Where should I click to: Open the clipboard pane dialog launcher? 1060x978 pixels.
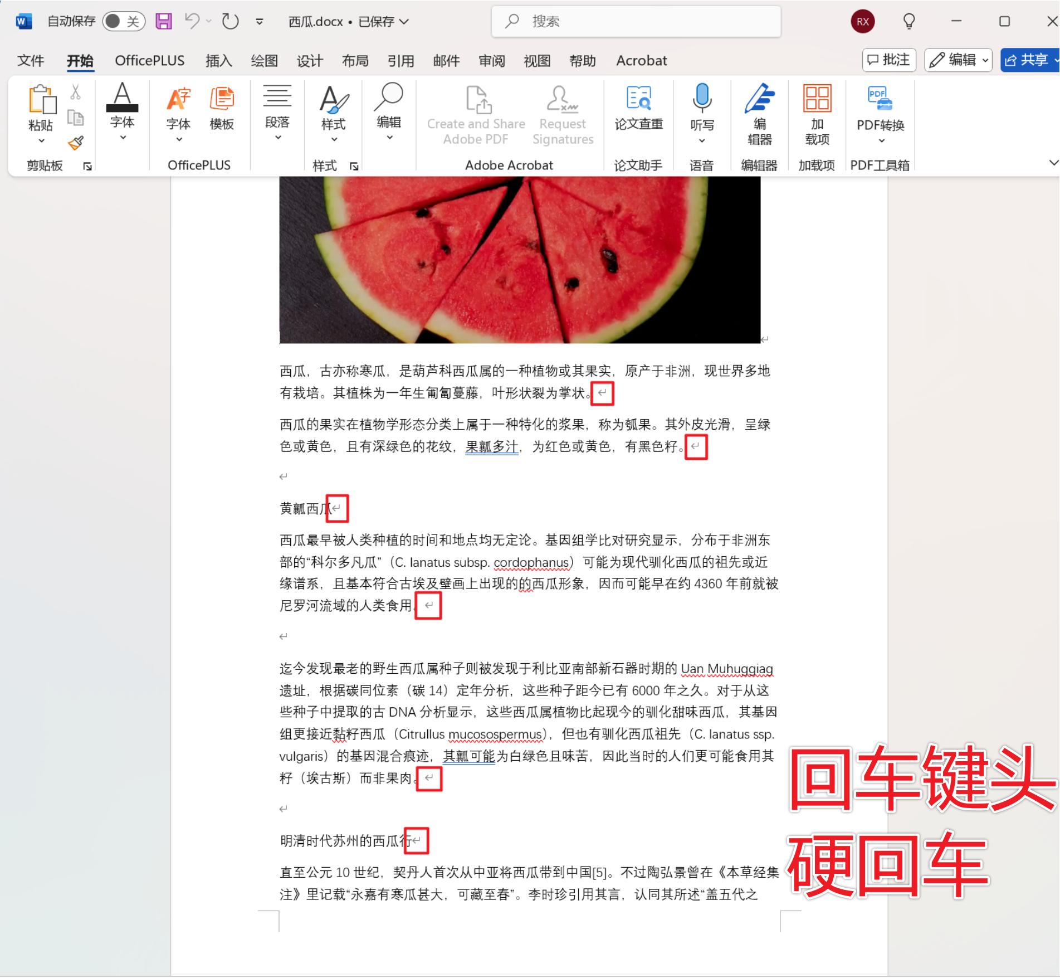click(x=87, y=166)
